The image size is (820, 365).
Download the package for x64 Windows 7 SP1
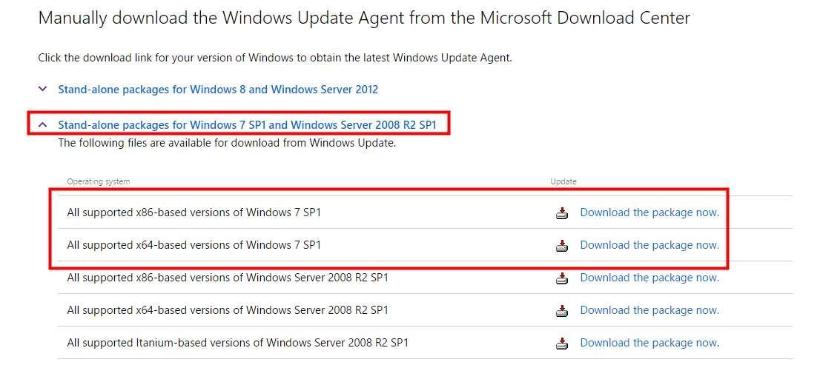(649, 245)
